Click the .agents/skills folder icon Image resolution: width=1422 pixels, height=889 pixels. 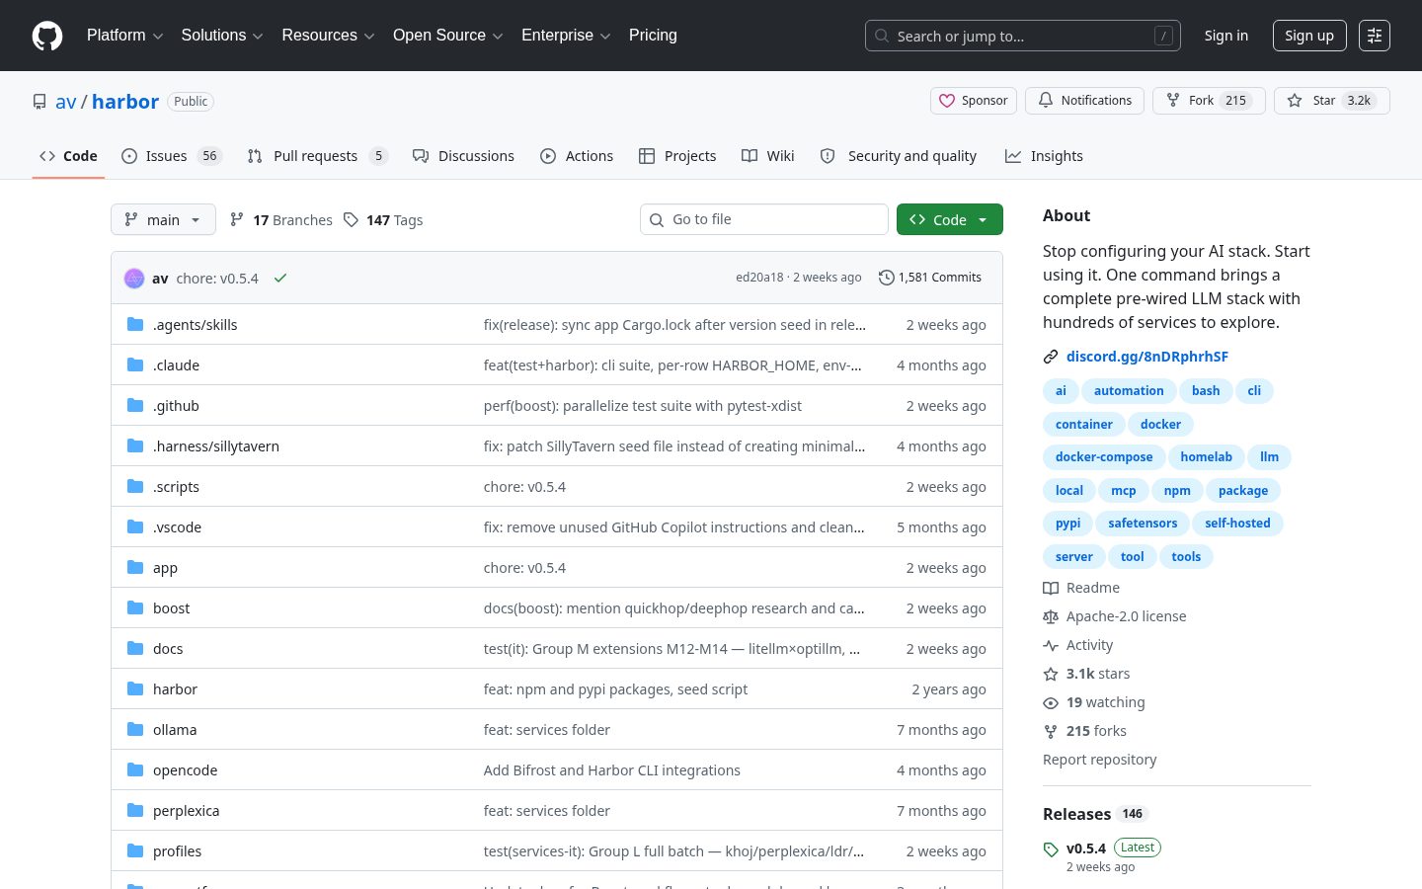click(x=135, y=324)
